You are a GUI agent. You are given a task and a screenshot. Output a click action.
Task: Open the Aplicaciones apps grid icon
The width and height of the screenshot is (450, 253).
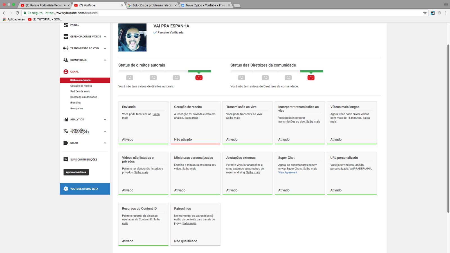4,19
